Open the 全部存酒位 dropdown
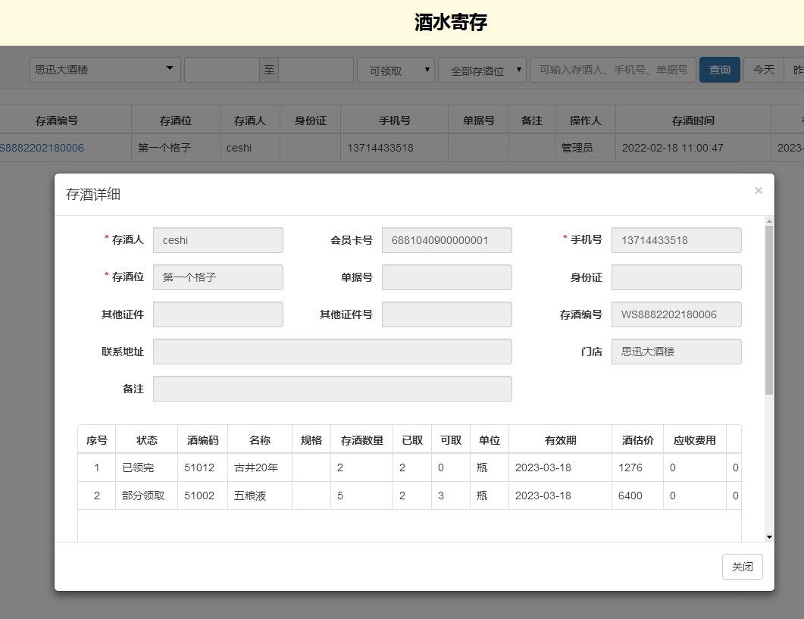 point(482,70)
